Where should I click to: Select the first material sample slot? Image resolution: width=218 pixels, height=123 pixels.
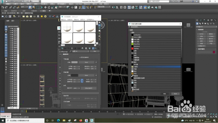(67, 27)
